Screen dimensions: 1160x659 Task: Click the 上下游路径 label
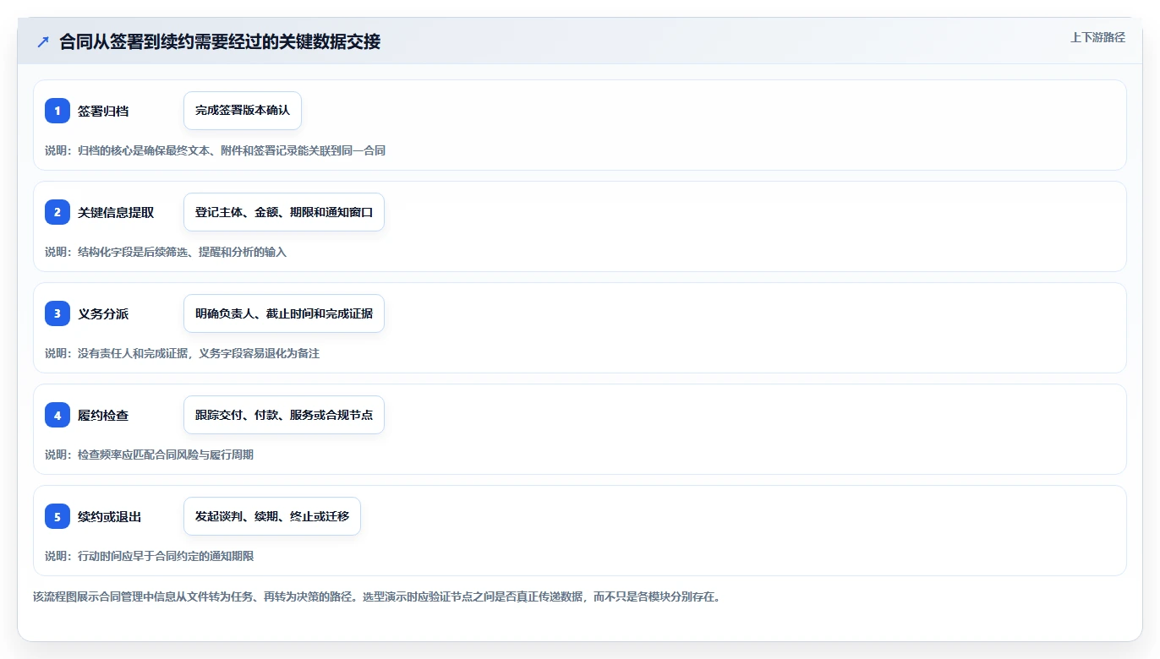(x=1097, y=37)
